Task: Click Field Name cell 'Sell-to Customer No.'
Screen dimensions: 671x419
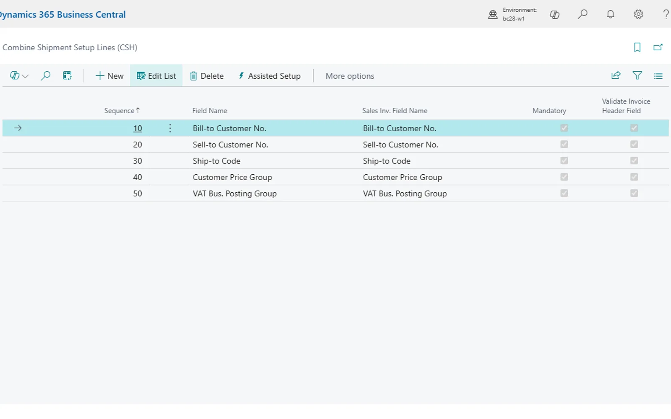Action: pos(230,145)
